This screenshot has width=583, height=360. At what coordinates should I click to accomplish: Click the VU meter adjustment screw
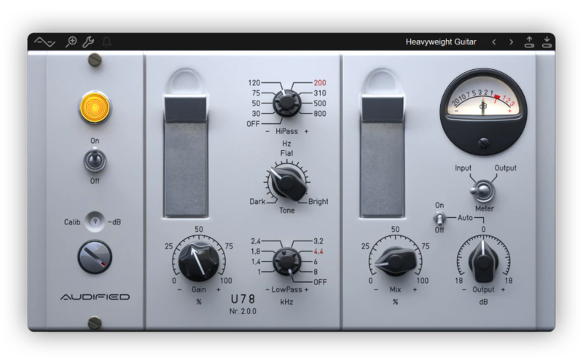point(483,143)
